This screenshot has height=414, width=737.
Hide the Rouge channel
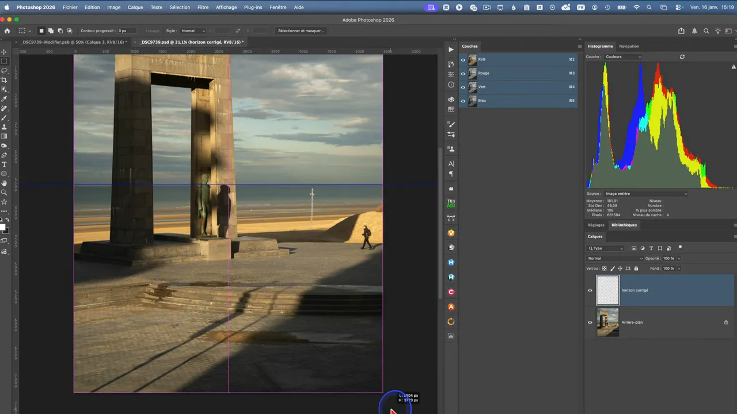coord(463,74)
